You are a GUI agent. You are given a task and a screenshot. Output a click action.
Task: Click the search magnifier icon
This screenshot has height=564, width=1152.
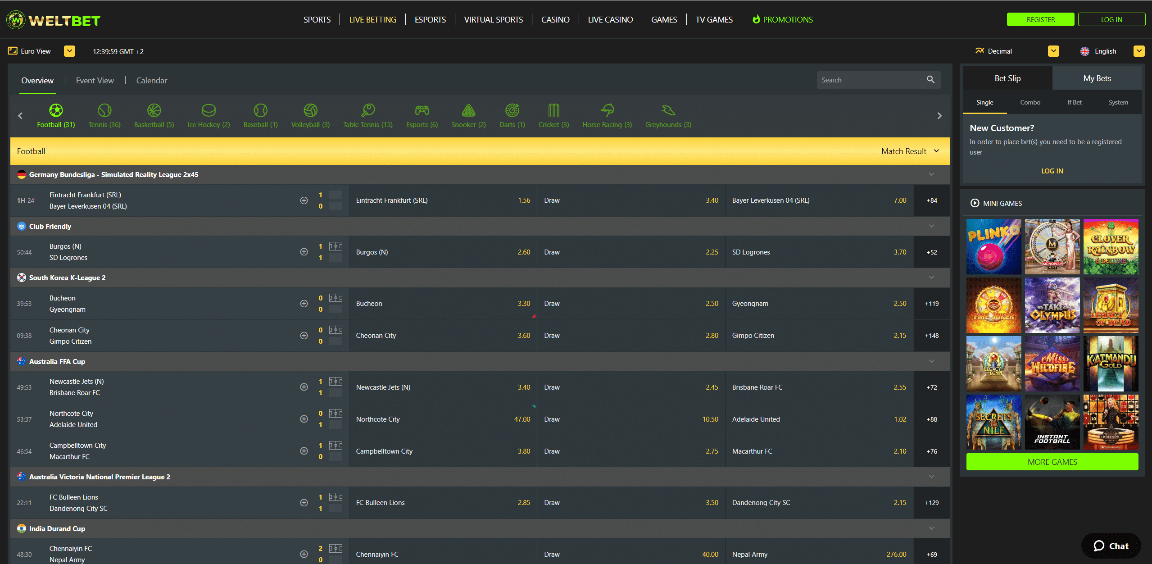click(930, 80)
